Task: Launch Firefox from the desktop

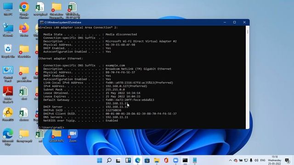Action: coord(24,30)
